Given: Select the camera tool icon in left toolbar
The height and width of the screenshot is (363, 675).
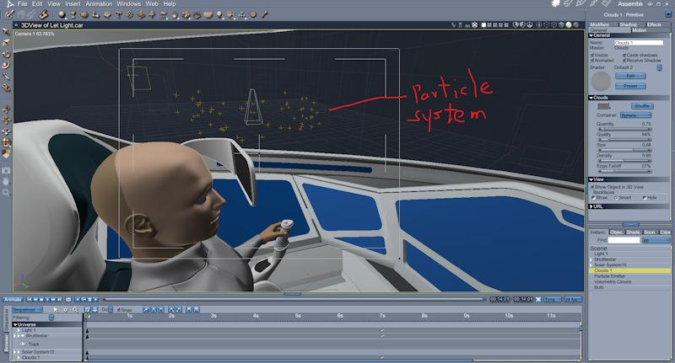Looking at the screenshot, I should click(6, 170).
